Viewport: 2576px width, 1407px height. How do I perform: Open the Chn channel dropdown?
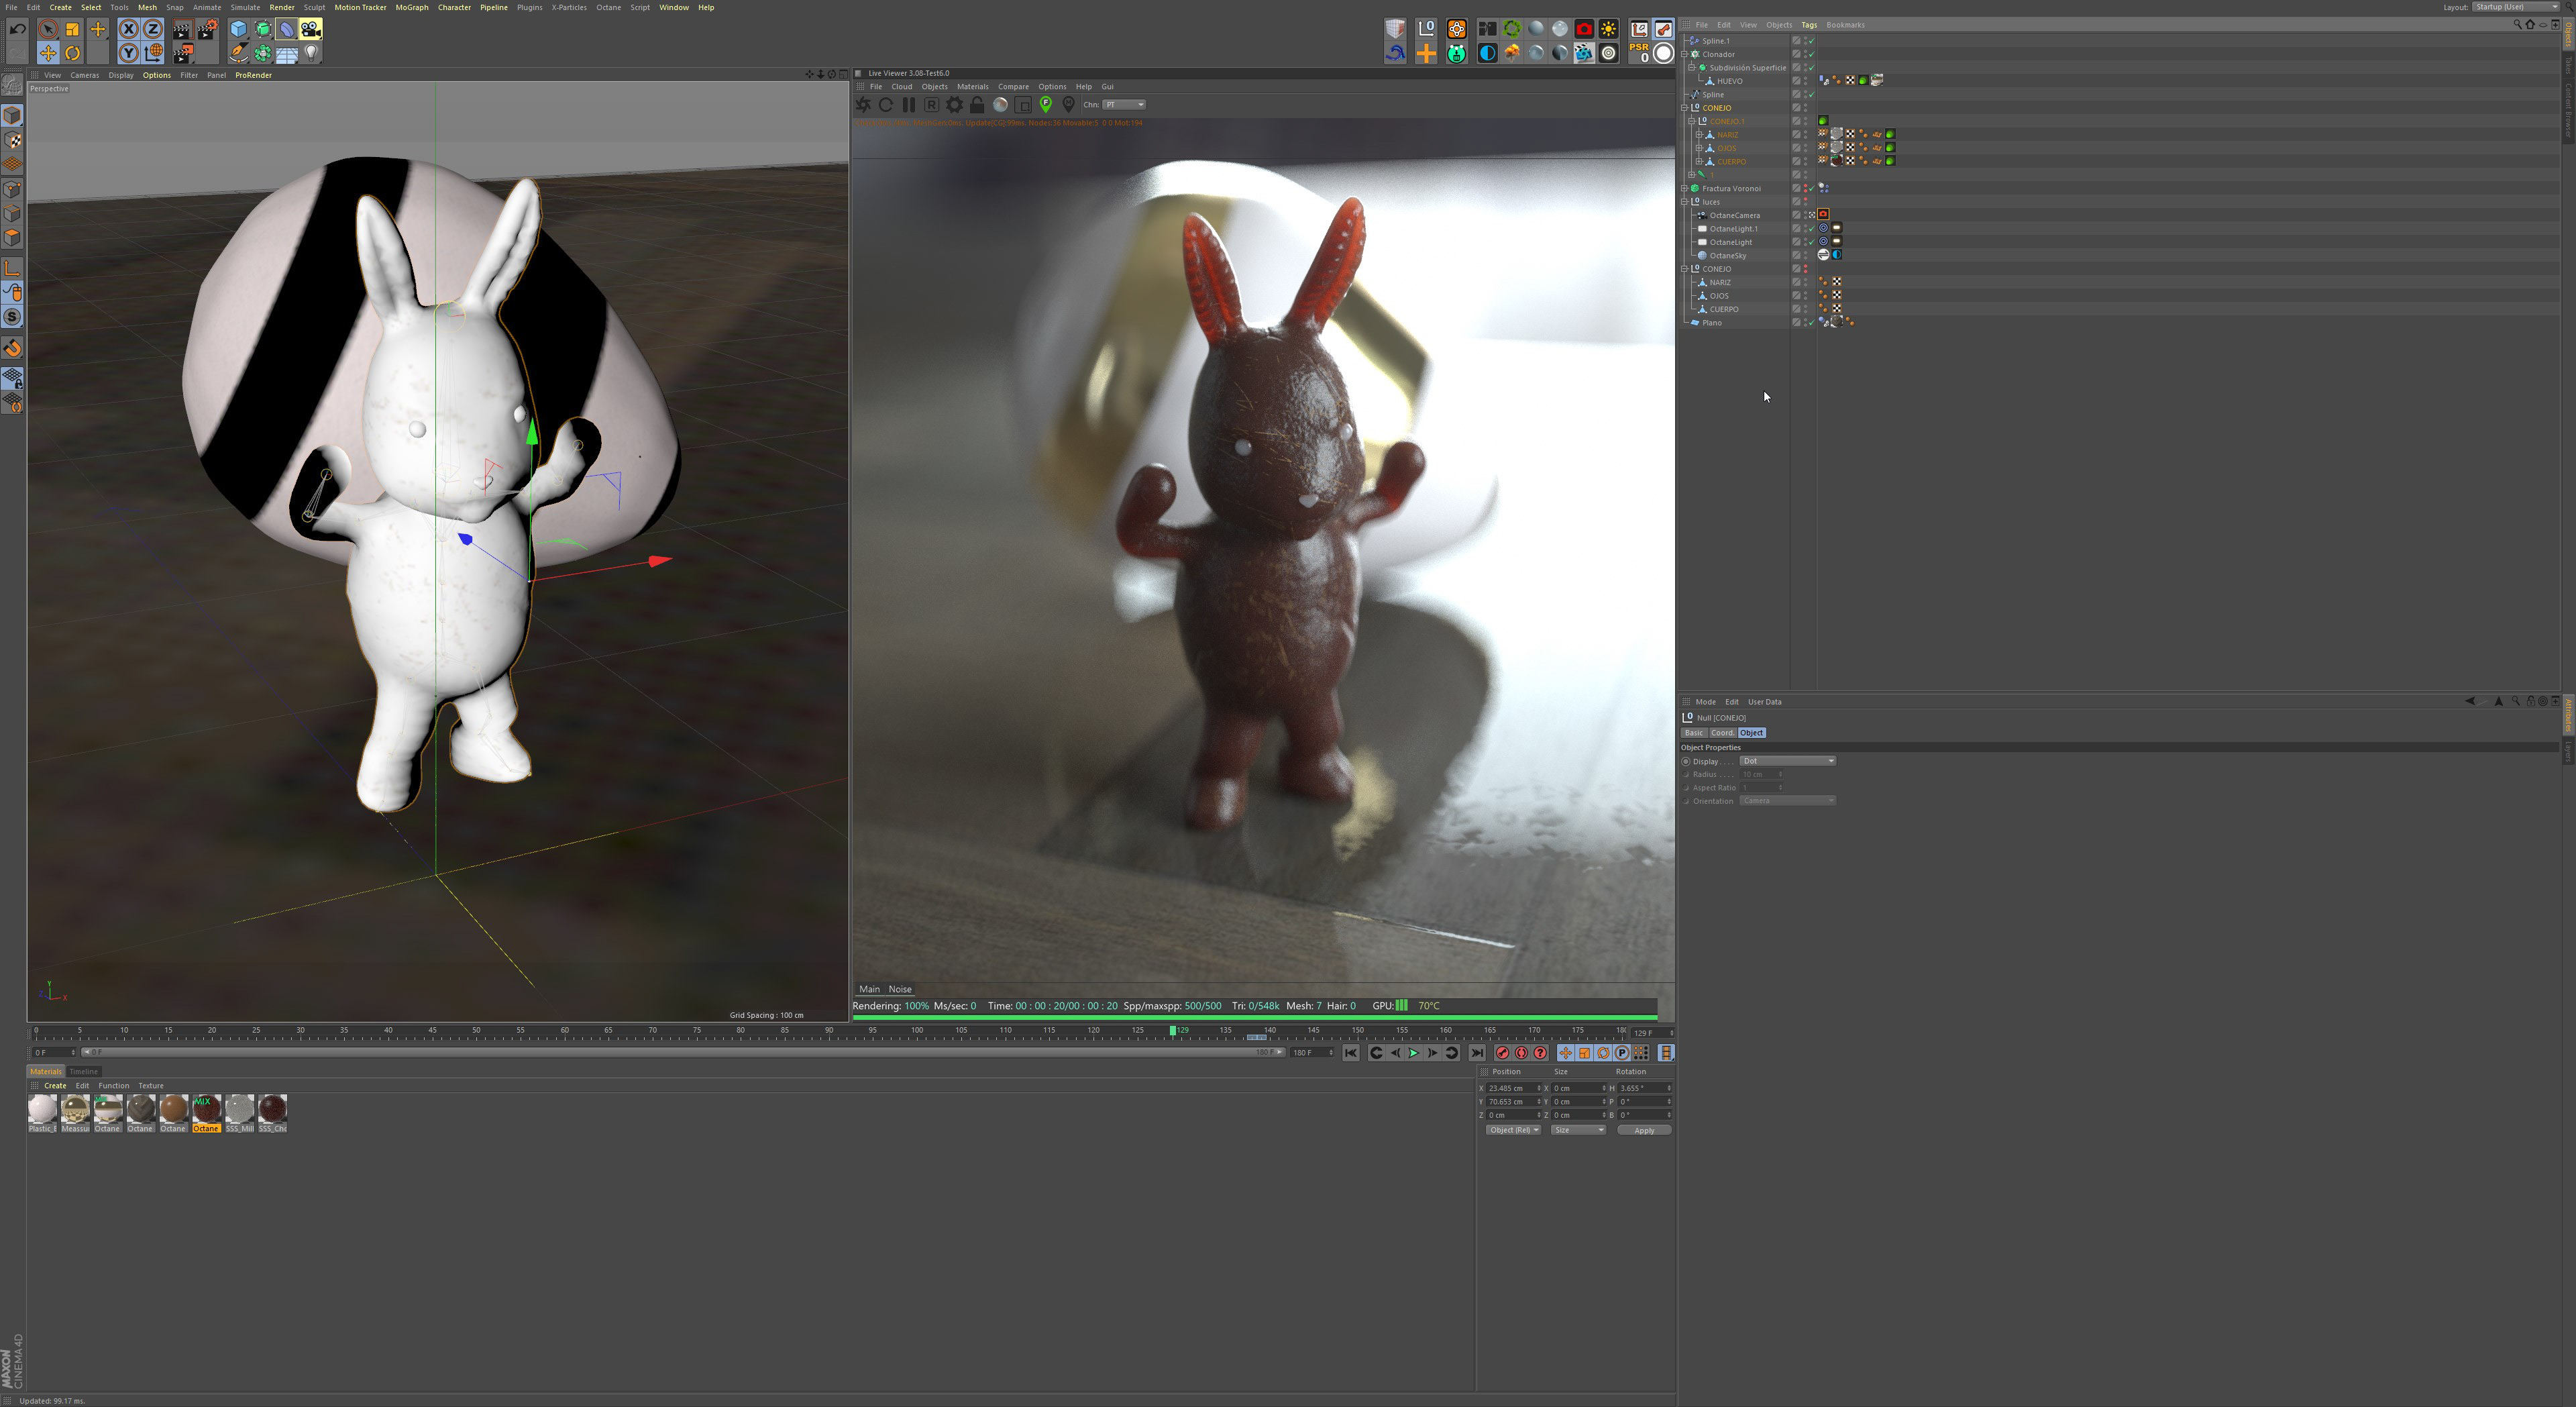[x=1124, y=105]
